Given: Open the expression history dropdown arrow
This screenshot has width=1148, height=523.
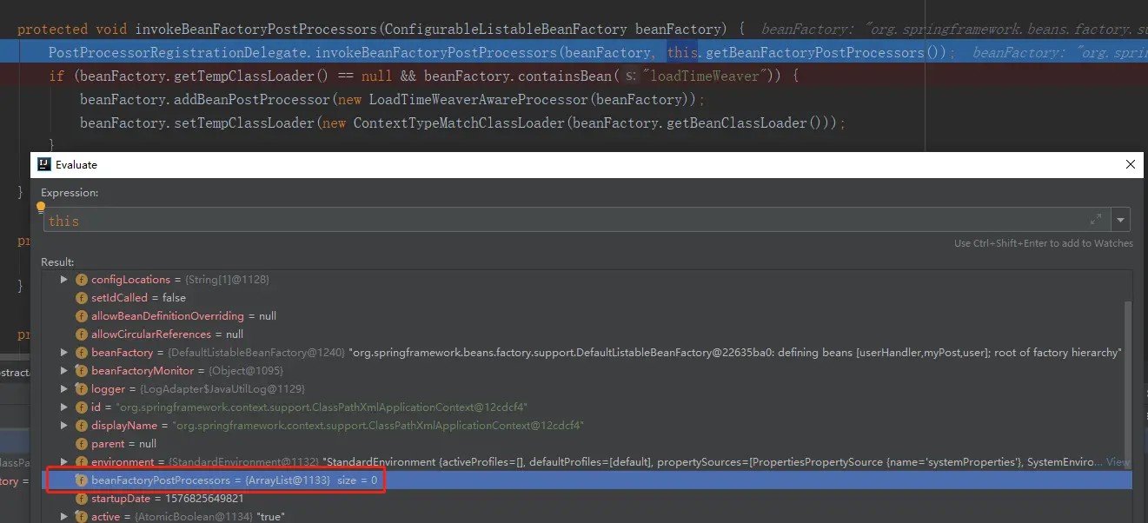Looking at the screenshot, I should point(1121,220).
